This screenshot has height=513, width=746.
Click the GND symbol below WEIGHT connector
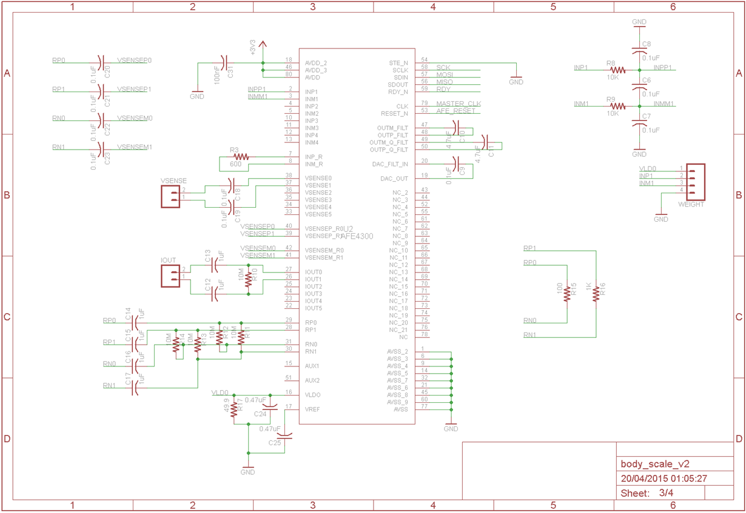[661, 216]
